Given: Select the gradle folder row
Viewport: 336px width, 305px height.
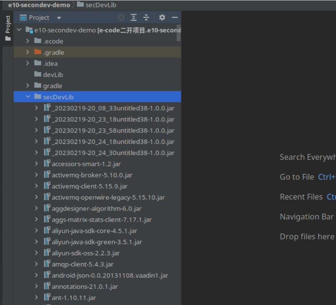Looking at the screenshot, I should tap(97, 86).
